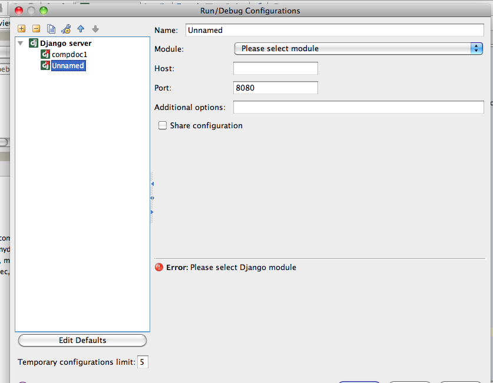Edit the Temporary configurations limit field

pos(143,362)
